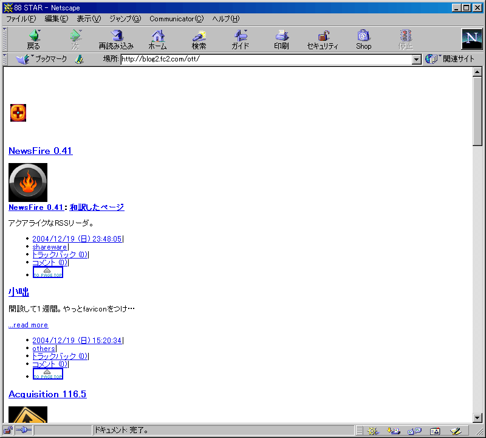The height and width of the screenshot is (438, 486).
Task: Follow the bold NewsFire 0.41 link under the image
Action: point(36,207)
